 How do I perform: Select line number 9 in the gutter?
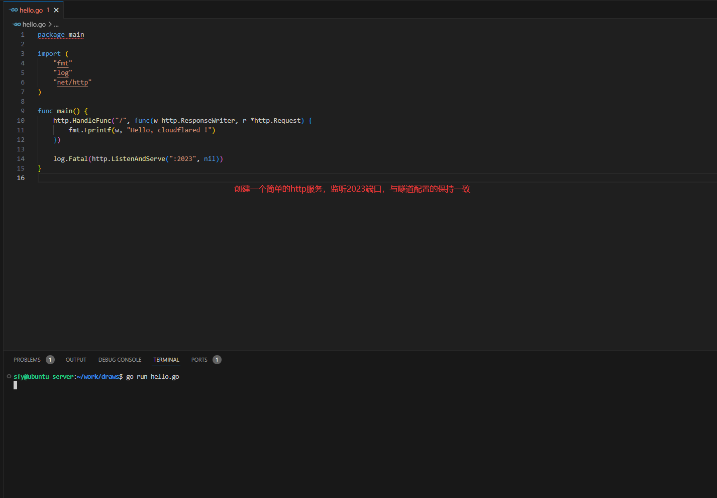point(23,111)
